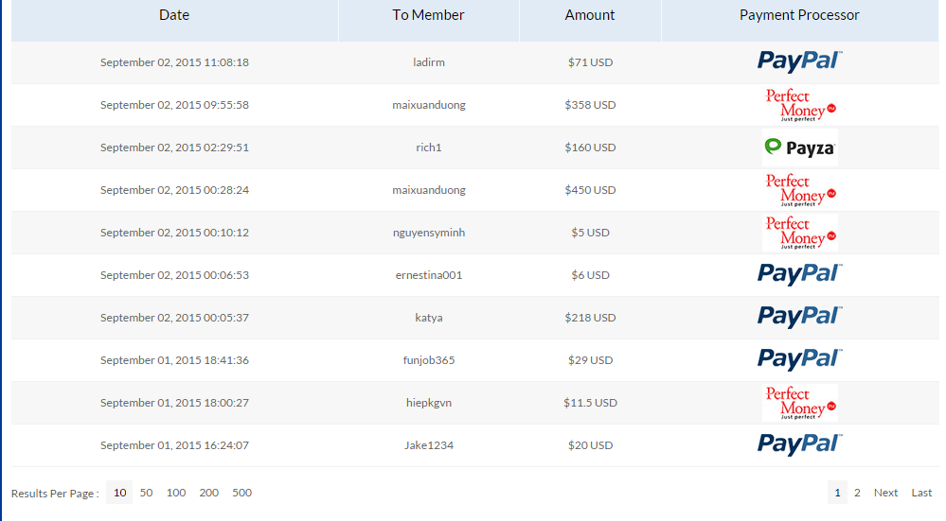Screen dimensions: 946x521
Task: Jump to the Last page
Action: click(921, 493)
